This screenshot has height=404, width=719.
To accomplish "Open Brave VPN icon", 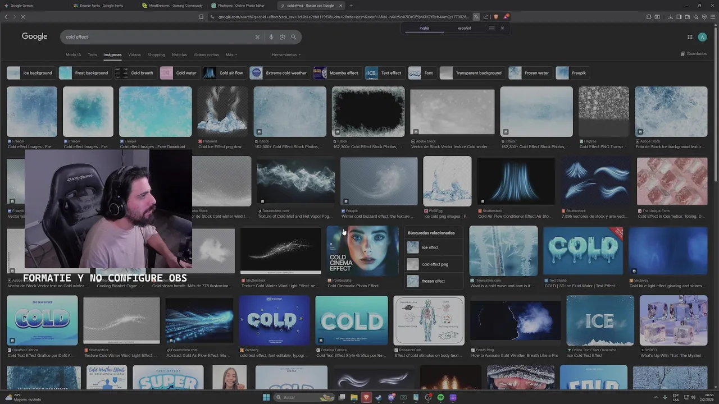I will coord(704,17).
